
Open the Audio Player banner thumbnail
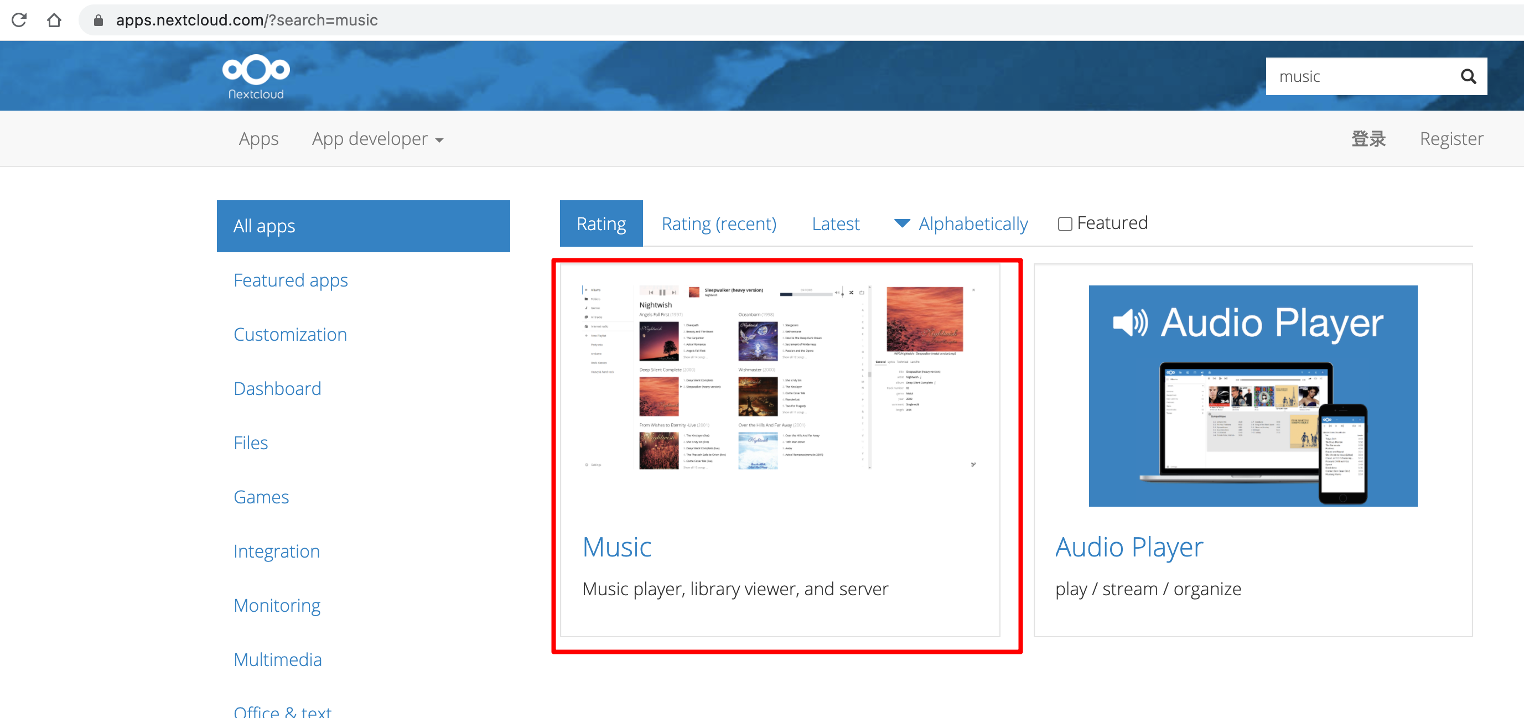coord(1252,396)
